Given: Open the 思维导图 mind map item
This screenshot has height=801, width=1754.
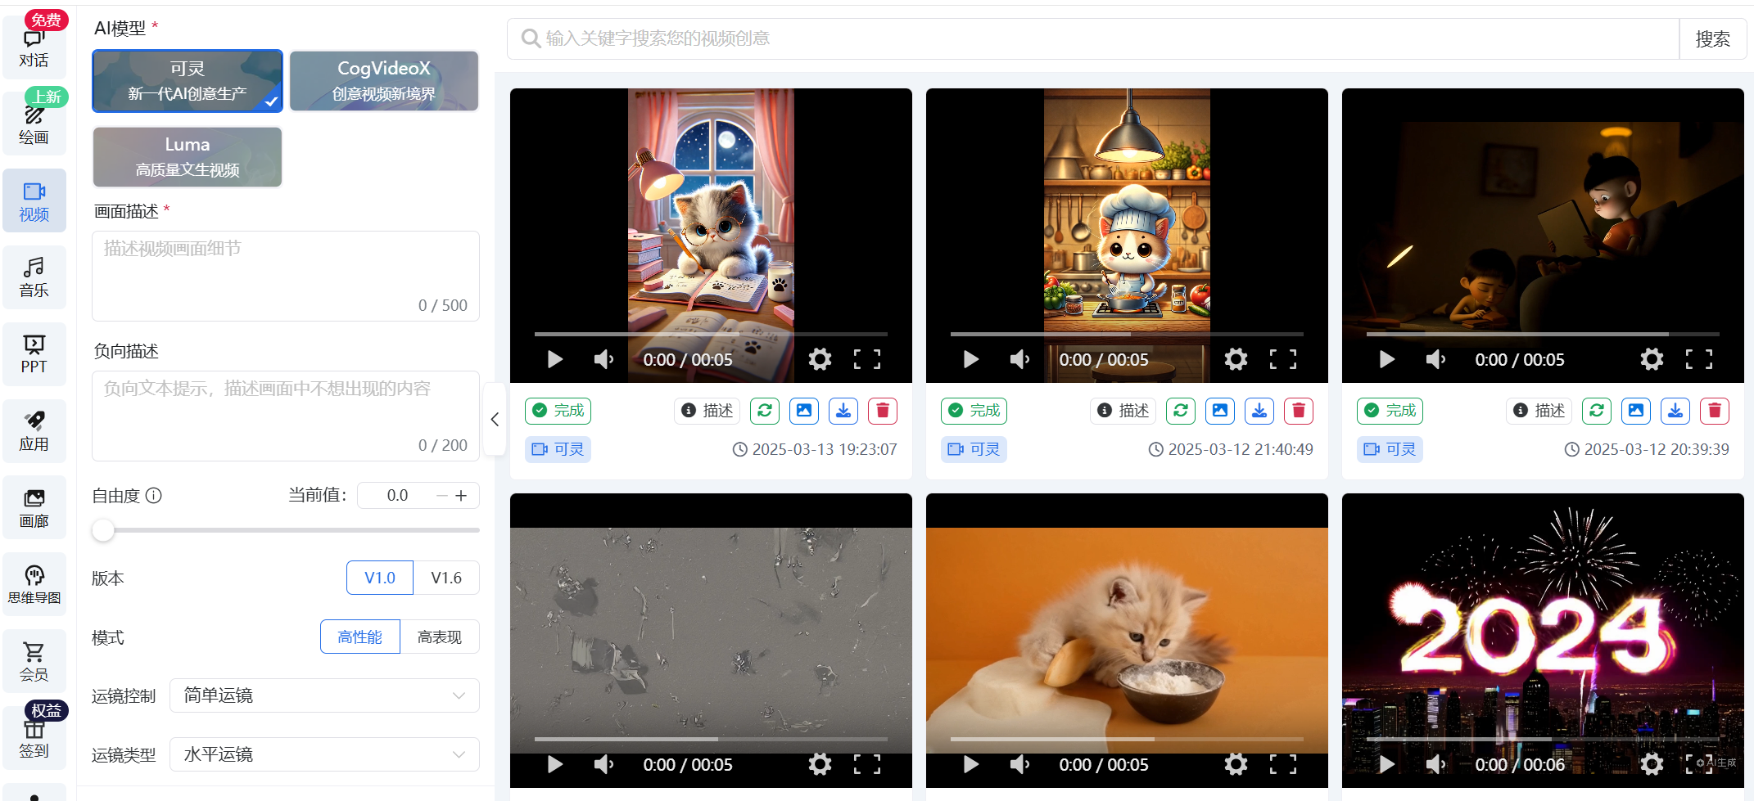Looking at the screenshot, I should (34, 585).
